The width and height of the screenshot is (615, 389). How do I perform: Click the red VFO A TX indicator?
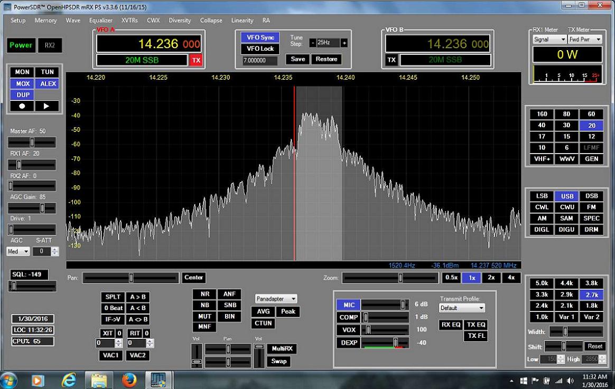pyautogui.click(x=196, y=60)
